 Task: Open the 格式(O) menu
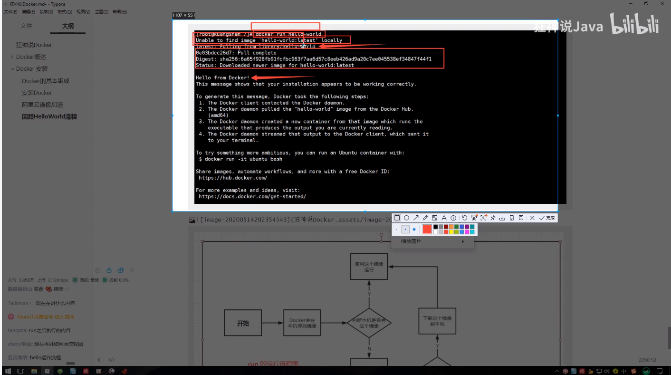click(65, 12)
